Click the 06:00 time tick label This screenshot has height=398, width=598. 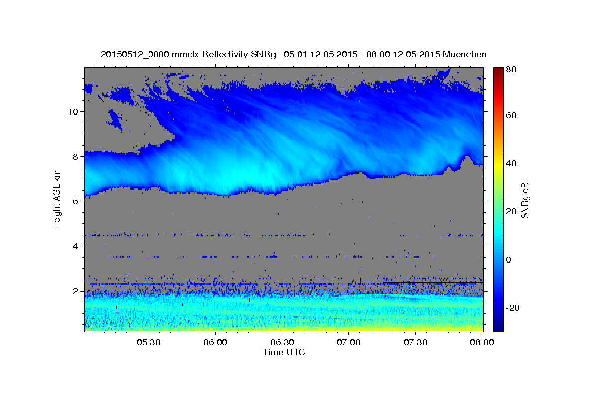click(x=215, y=343)
